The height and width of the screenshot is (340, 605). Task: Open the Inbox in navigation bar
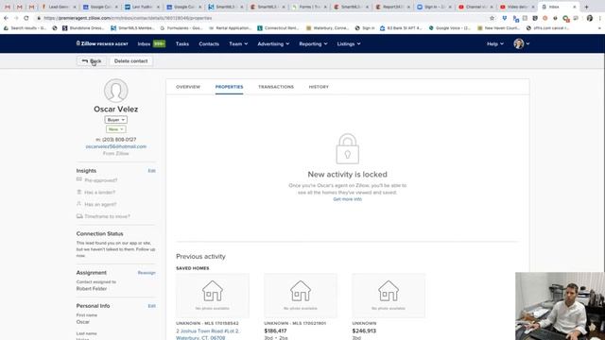coord(151,44)
